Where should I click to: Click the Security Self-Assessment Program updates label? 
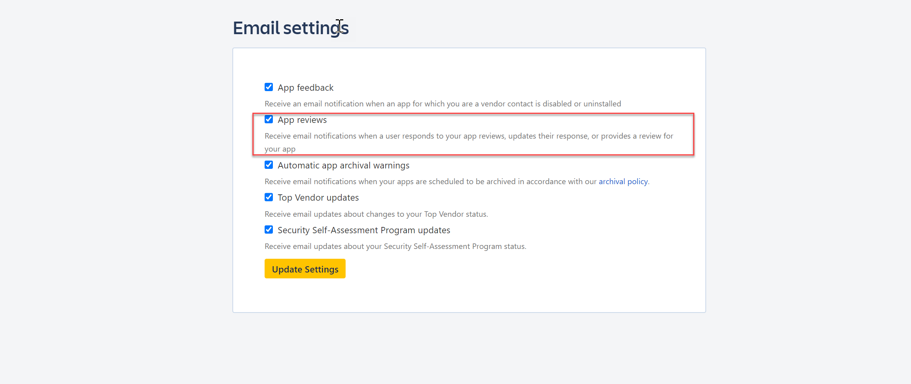point(364,230)
